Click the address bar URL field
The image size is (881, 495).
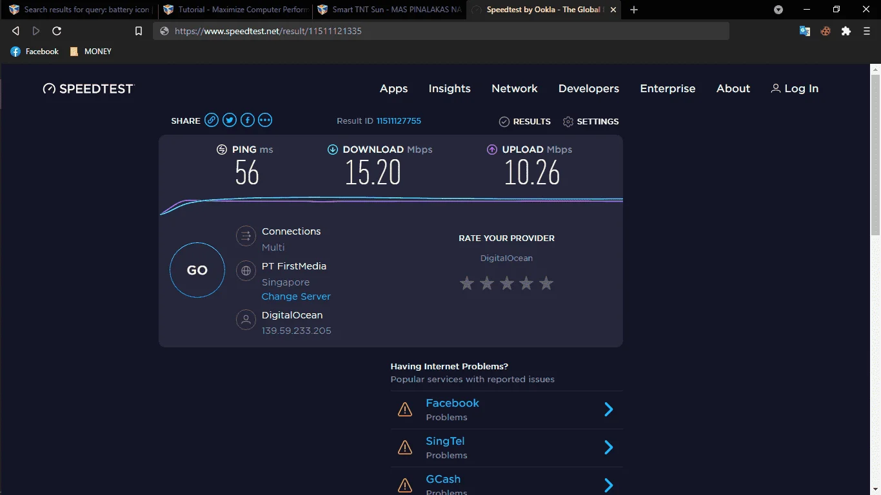tap(441, 31)
